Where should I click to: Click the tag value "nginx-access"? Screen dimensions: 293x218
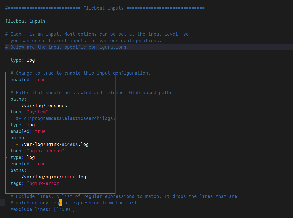pyautogui.click(x=45, y=151)
